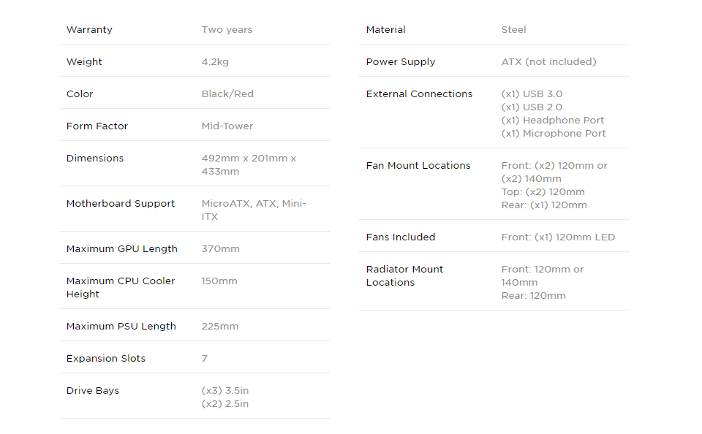Select the '(x1) USB 3.0' entry
The width and height of the screenshot is (702, 434).
pos(532,94)
